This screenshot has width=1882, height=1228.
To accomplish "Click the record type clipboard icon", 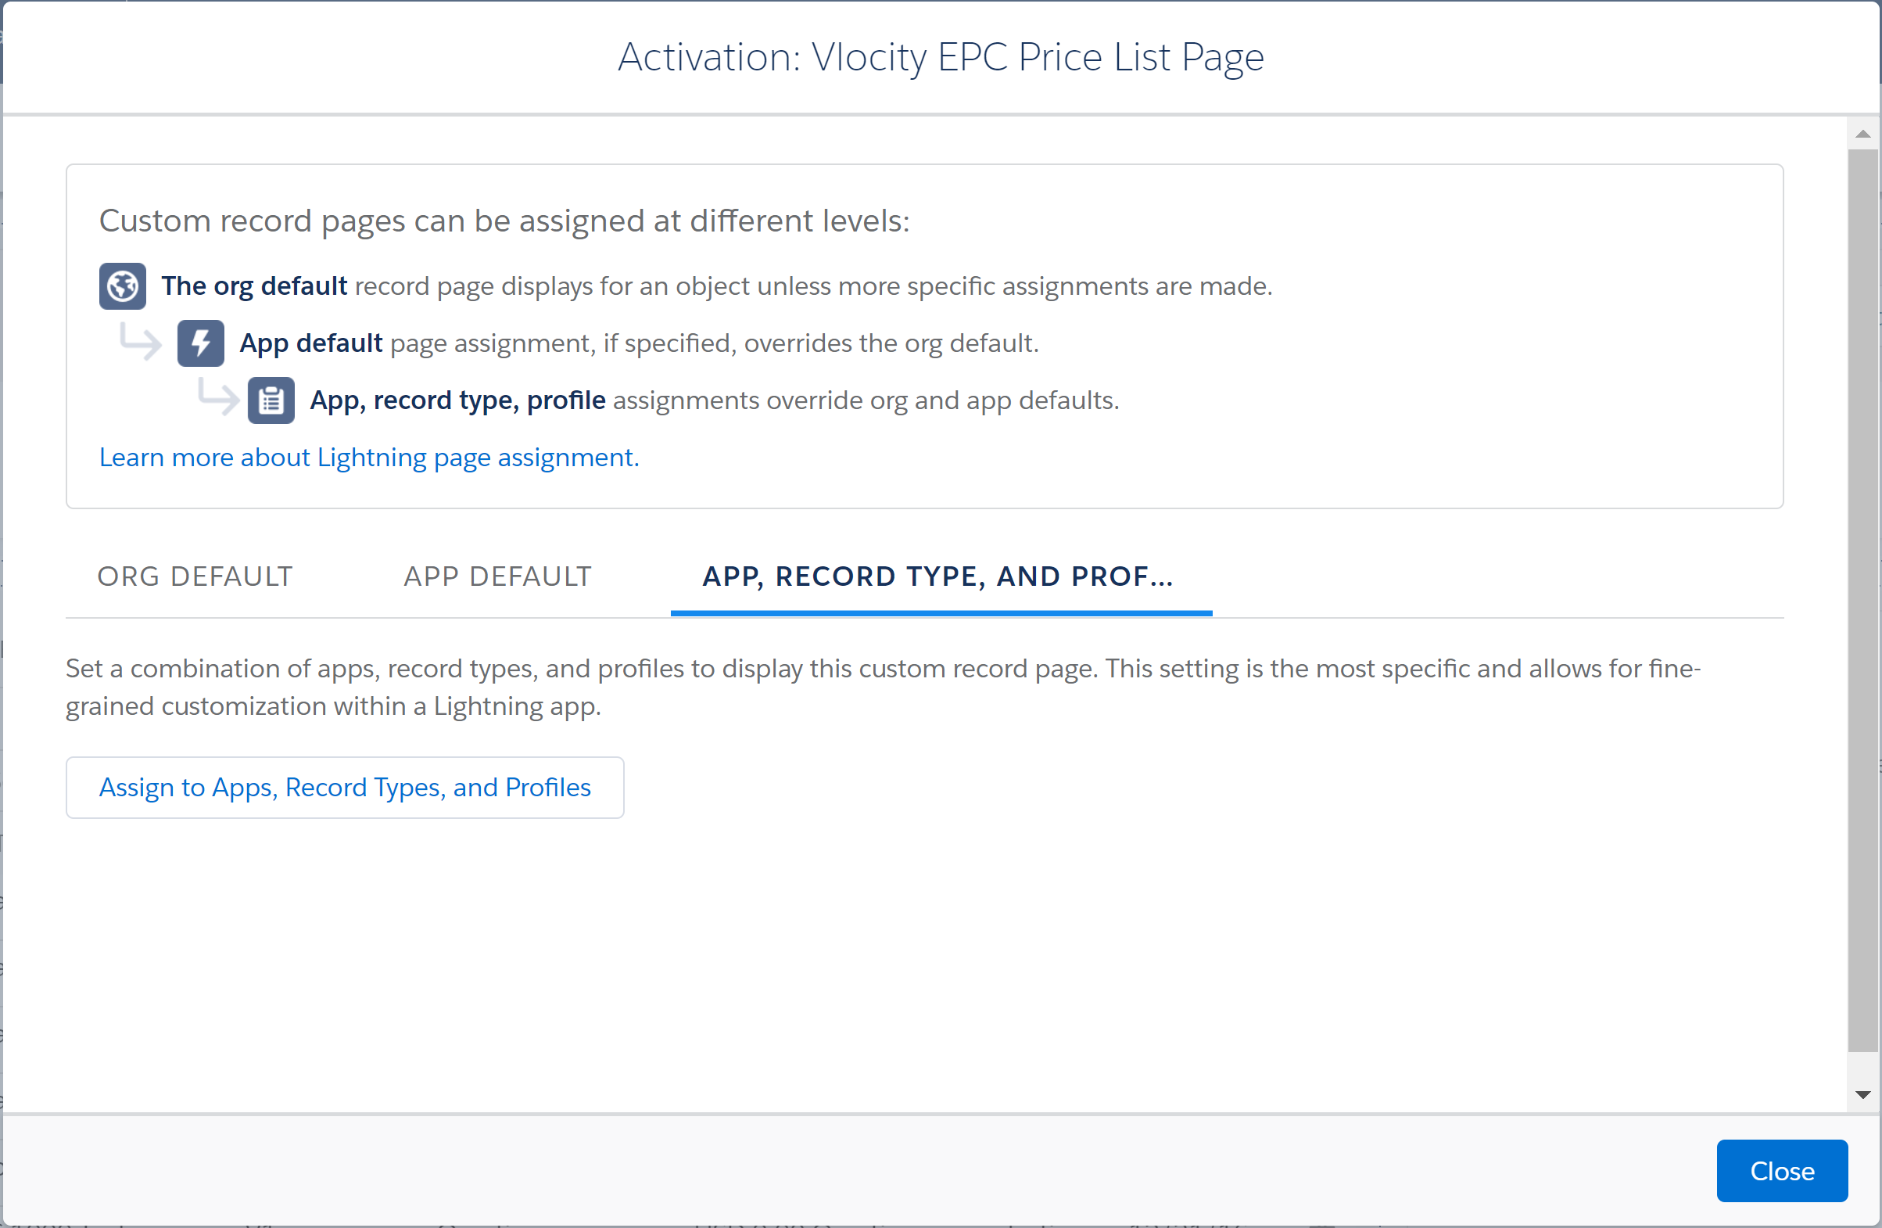I will [271, 400].
